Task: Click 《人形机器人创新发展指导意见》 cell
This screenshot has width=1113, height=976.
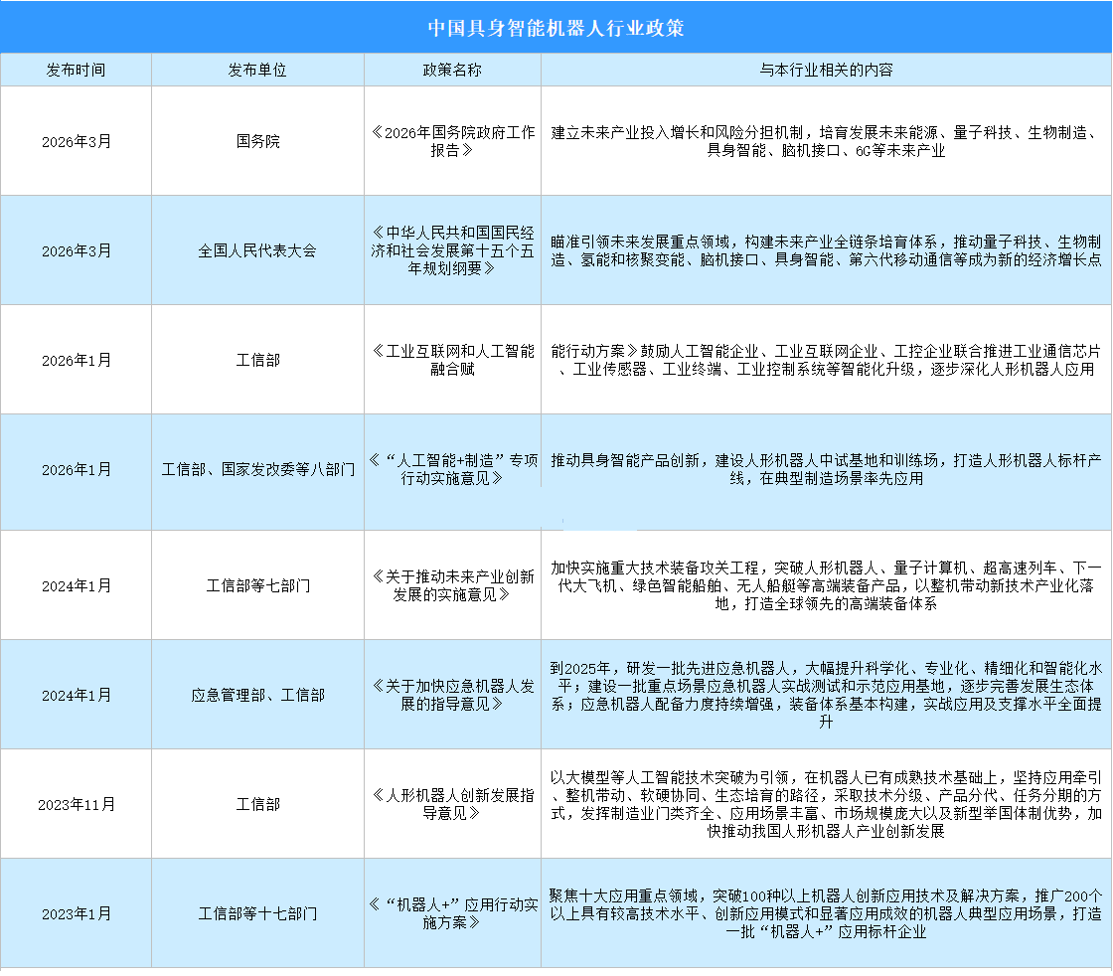Action: tap(452, 804)
